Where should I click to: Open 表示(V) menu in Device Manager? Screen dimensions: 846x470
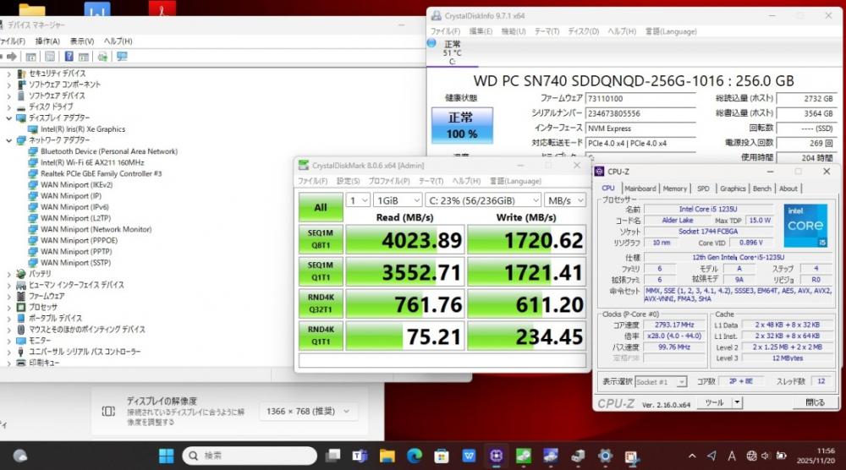82,41
